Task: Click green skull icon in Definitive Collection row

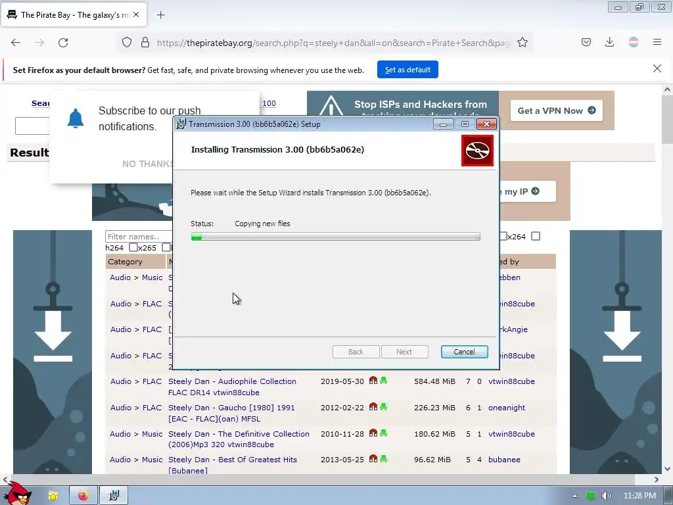Action: (x=384, y=433)
